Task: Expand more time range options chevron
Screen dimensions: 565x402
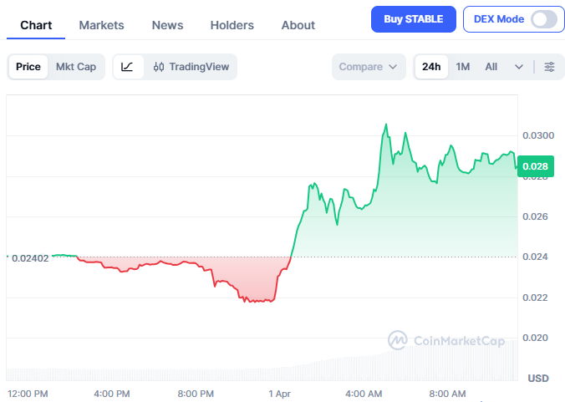Action: [519, 67]
